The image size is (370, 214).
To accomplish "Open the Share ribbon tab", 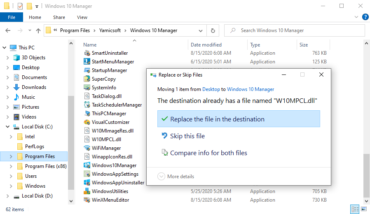I will click(59, 17).
